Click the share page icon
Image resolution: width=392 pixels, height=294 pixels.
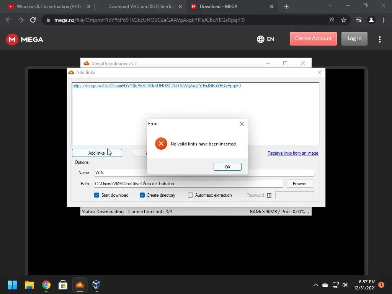click(332, 20)
